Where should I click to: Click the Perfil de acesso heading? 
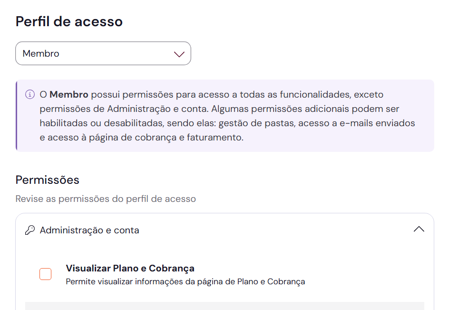[x=69, y=21]
